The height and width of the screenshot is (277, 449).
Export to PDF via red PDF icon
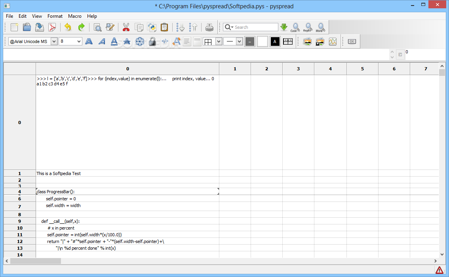(x=52, y=27)
